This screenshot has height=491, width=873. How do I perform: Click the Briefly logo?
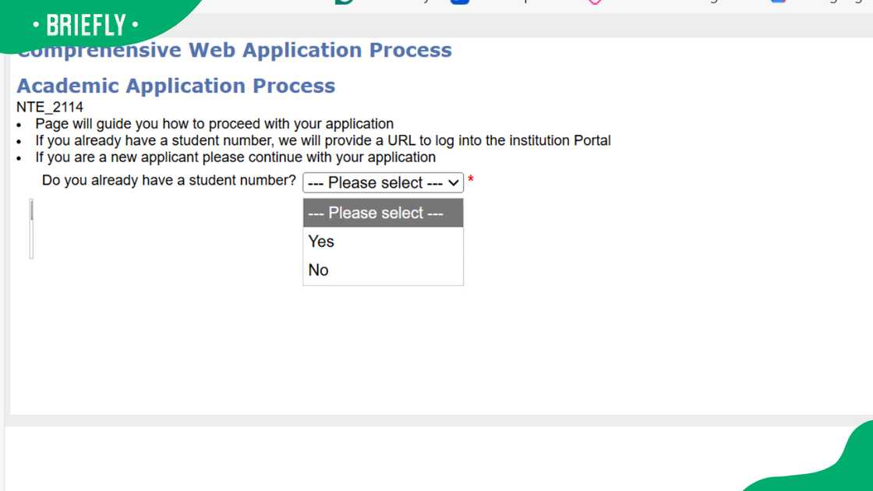coord(86,25)
